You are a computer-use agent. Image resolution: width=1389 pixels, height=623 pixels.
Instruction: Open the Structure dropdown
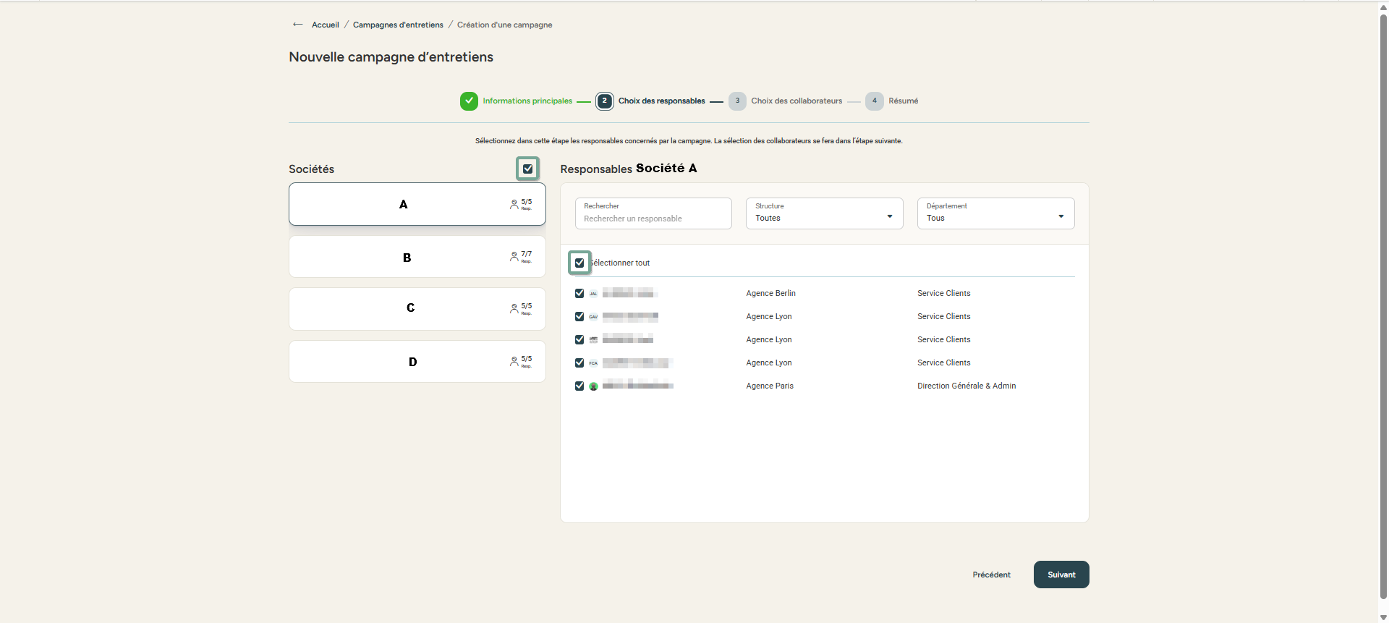pos(824,213)
